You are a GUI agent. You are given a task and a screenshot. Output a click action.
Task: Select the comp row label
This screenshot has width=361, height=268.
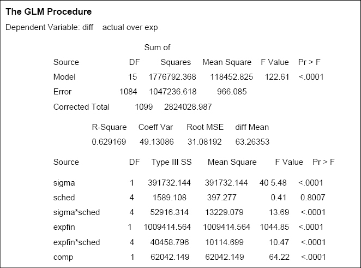pos(63,257)
